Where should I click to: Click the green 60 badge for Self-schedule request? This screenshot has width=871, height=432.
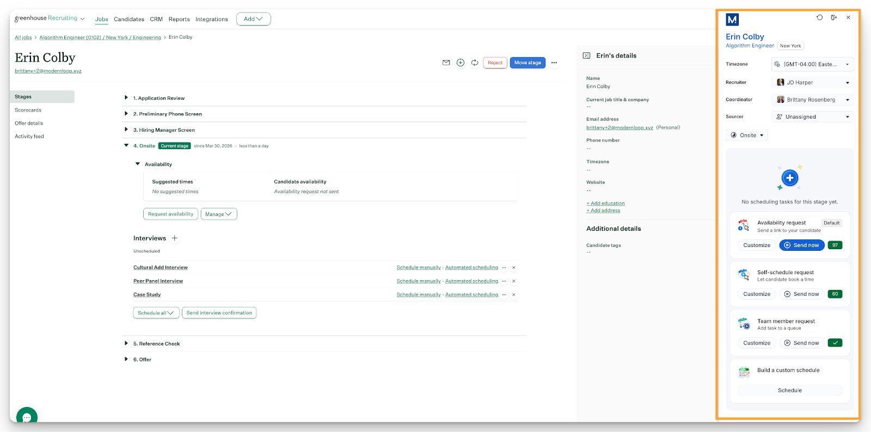pos(835,294)
